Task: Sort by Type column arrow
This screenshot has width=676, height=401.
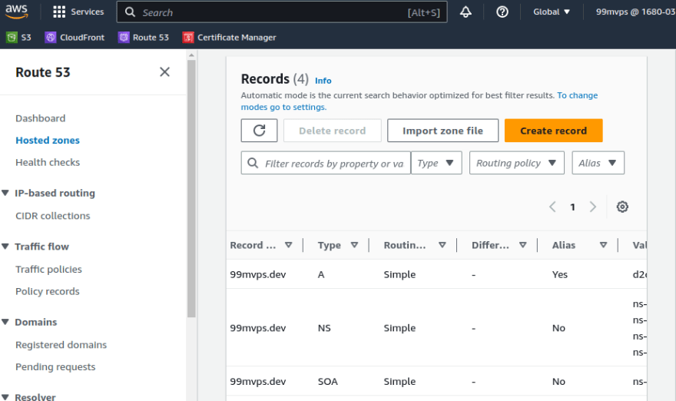Action: (x=354, y=245)
